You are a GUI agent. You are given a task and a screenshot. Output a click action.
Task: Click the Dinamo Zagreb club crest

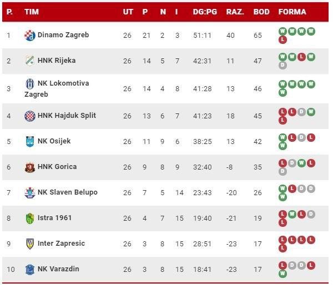[x=29, y=36]
